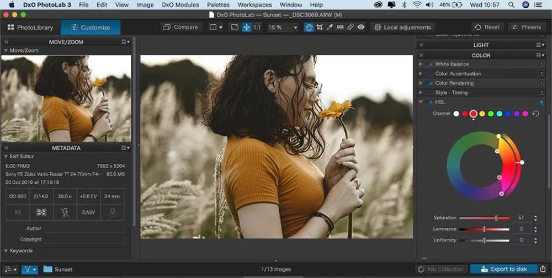Click the 1:1 zoom icon
The width and height of the screenshot is (552, 278).
pyautogui.click(x=257, y=27)
